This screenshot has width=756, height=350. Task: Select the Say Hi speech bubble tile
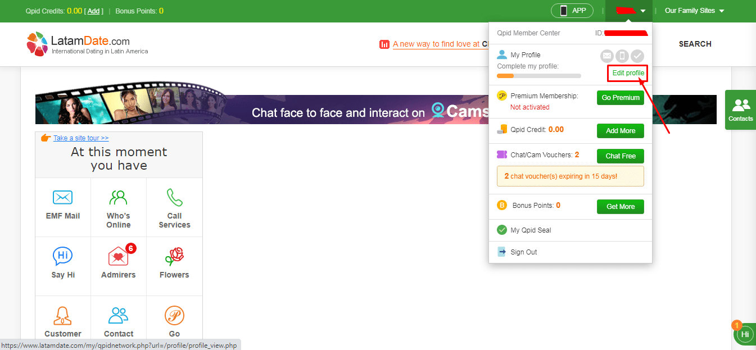point(63,266)
